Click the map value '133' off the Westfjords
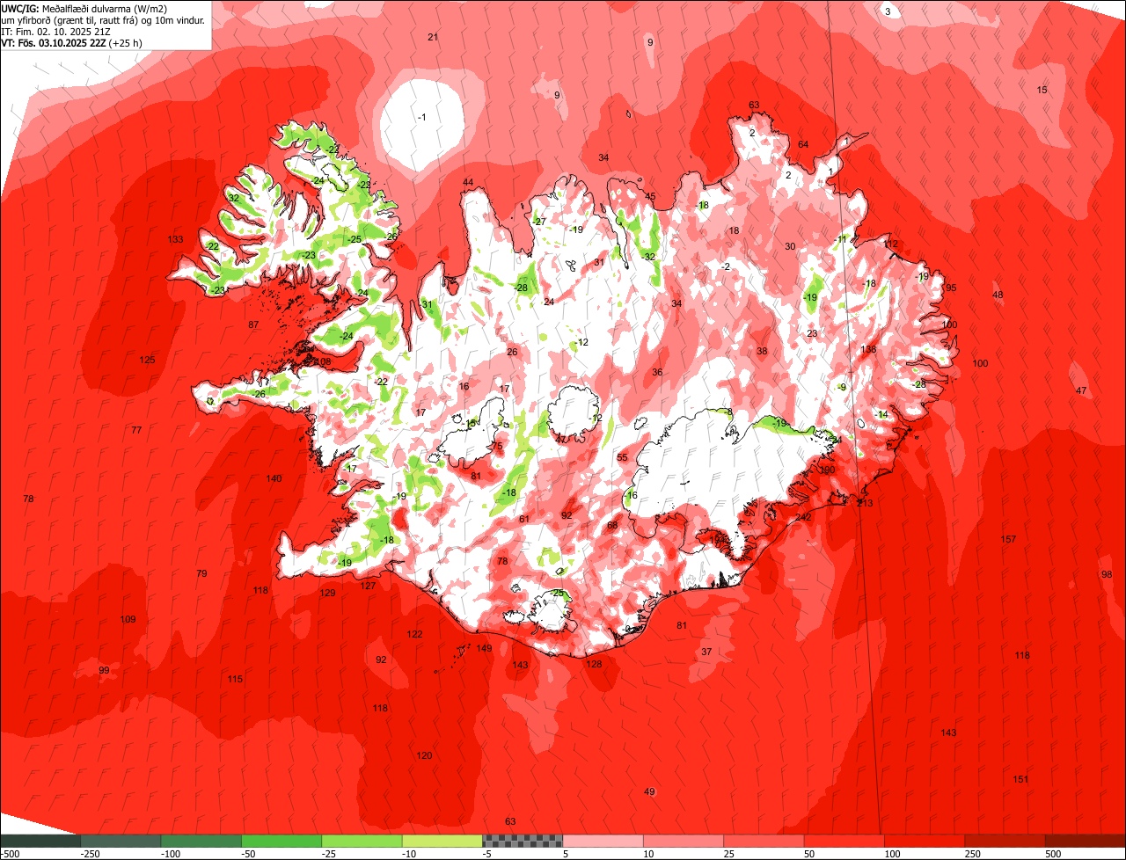This screenshot has width=1126, height=860. [176, 240]
